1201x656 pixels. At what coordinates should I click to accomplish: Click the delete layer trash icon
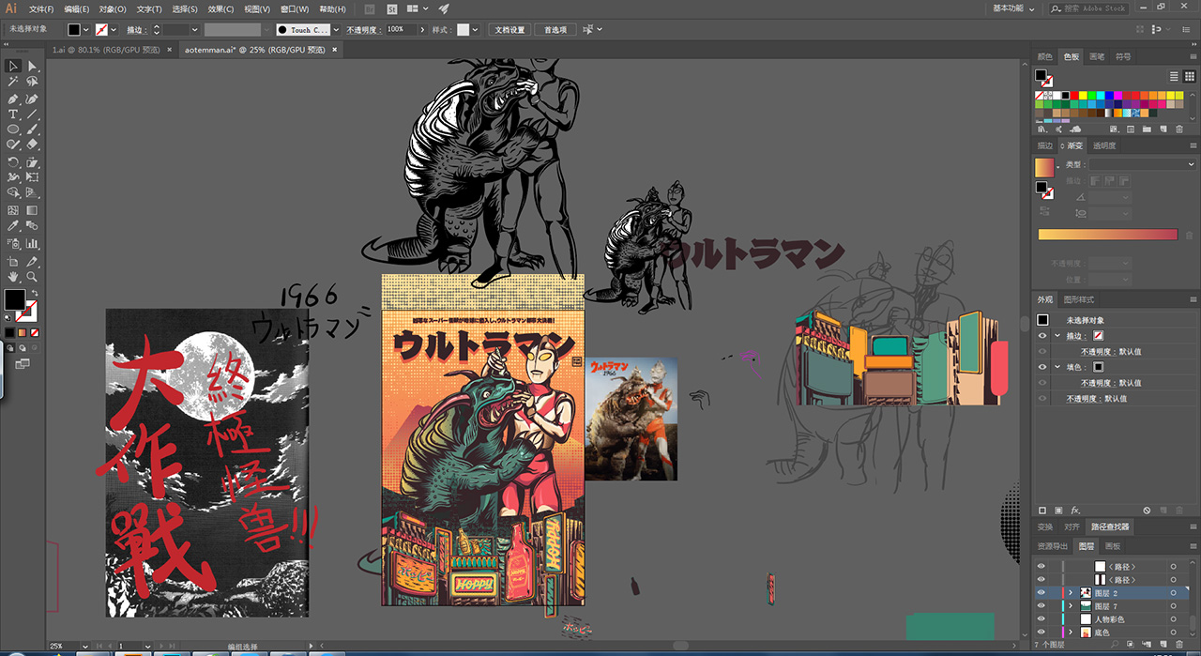point(1180,645)
